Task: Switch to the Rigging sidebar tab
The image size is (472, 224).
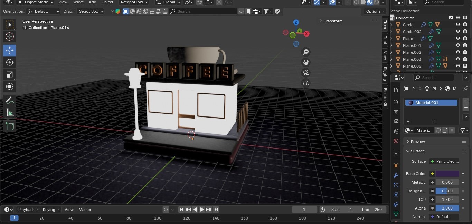Action: tap(385, 74)
